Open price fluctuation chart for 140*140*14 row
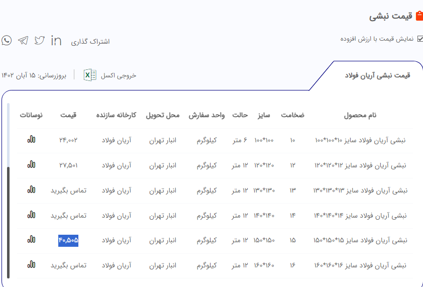 coord(32,215)
